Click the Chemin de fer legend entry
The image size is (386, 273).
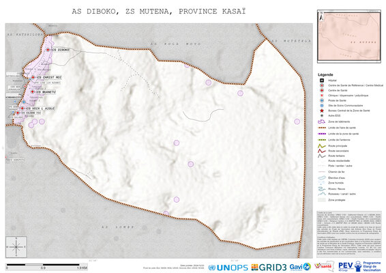331,172
